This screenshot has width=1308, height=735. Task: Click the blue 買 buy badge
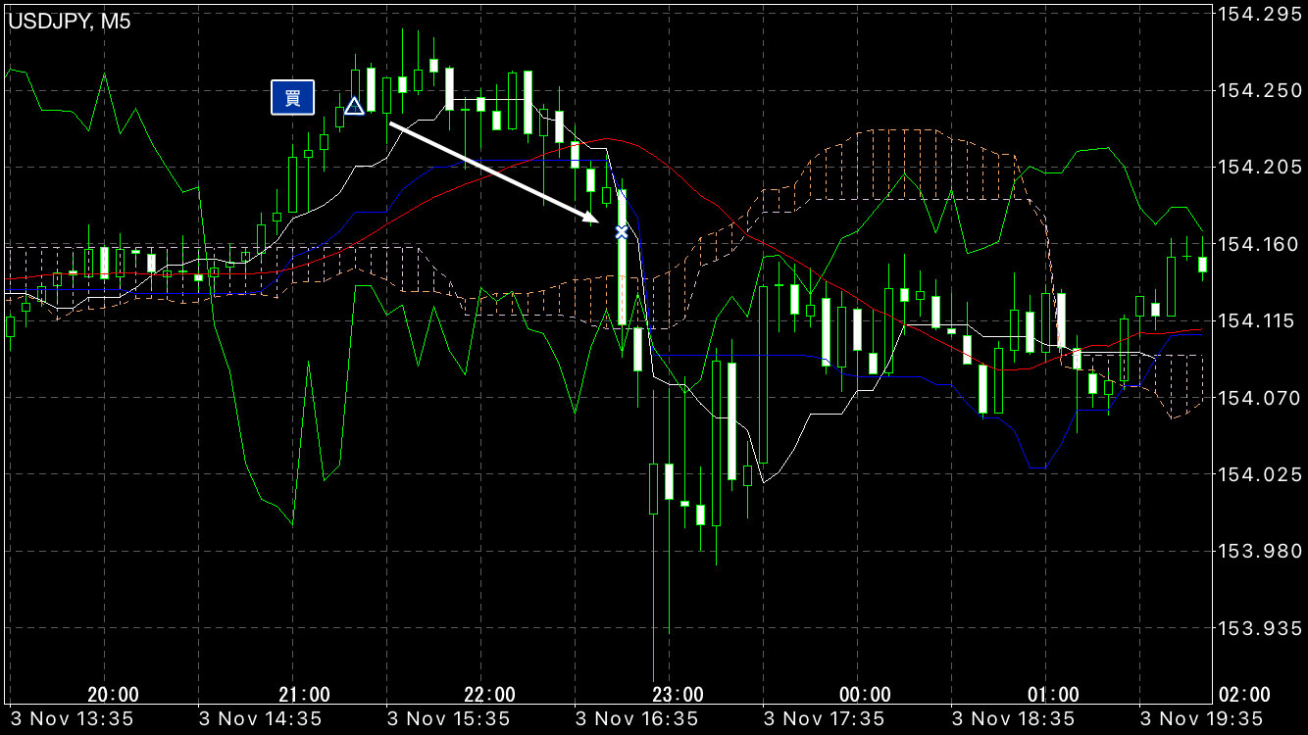click(x=292, y=97)
